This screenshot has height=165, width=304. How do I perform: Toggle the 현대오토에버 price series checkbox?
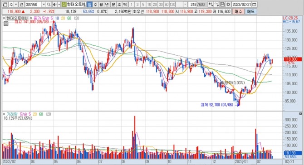click(x=4, y=19)
